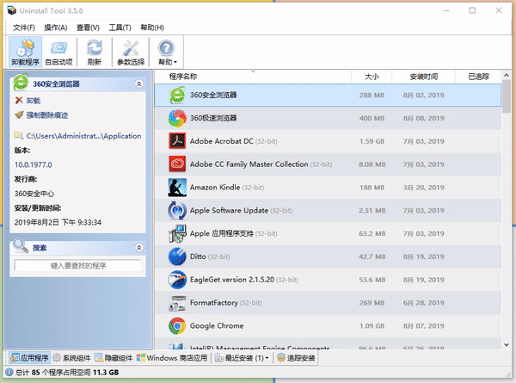
Task: Open the 帮助 help toolbar dropdown
Action: click(x=167, y=52)
